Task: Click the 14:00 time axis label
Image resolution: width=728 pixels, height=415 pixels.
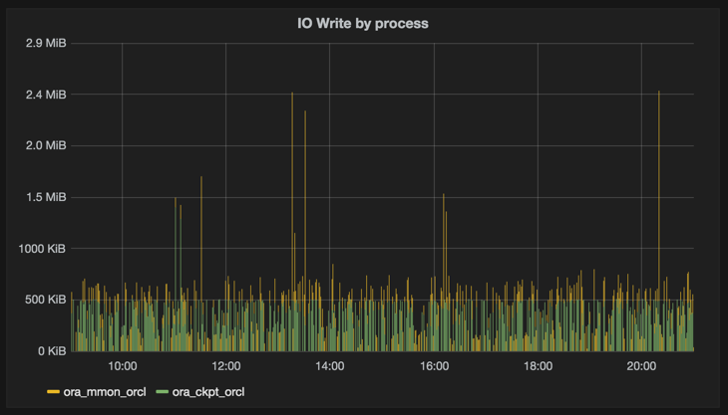Action: [x=329, y=366]
